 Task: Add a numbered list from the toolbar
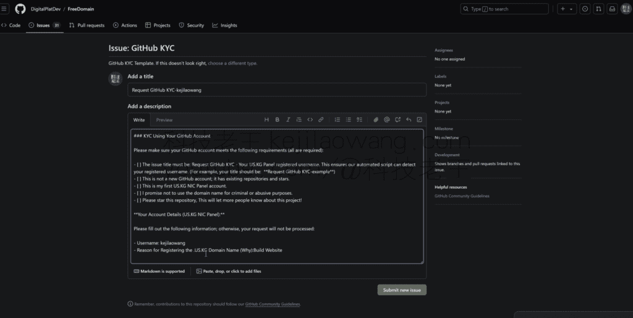[x=338, y=119]
